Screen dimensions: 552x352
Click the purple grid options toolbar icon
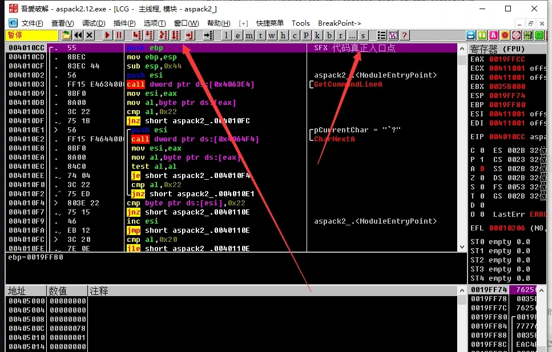393,35
